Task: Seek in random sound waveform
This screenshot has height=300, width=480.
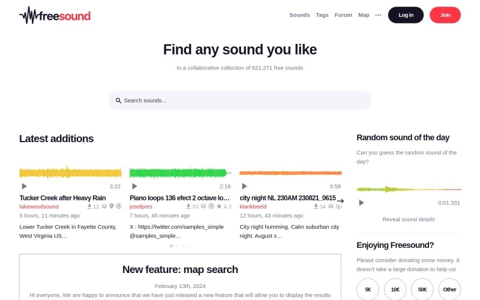Action: 409,189
